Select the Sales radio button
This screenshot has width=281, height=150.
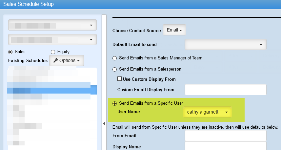pyautogui.click(x=10, y=52)
